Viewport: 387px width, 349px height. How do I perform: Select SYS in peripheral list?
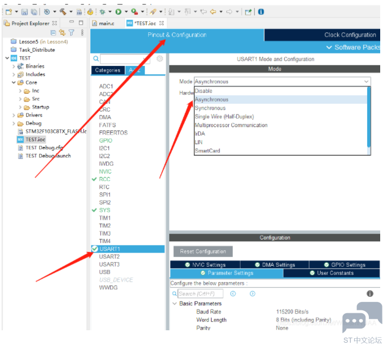pos(104,210)
